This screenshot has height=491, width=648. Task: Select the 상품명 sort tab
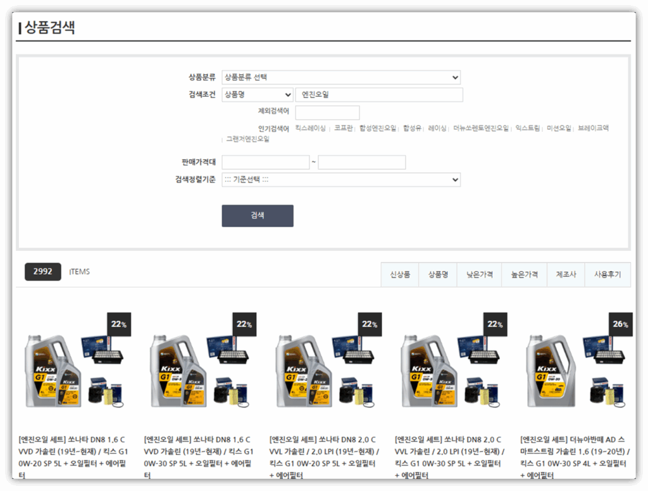coord(438,275)
